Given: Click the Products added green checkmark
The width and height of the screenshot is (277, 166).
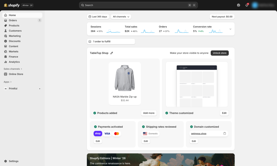Looking at the screenshot, I should pos(95,113).
